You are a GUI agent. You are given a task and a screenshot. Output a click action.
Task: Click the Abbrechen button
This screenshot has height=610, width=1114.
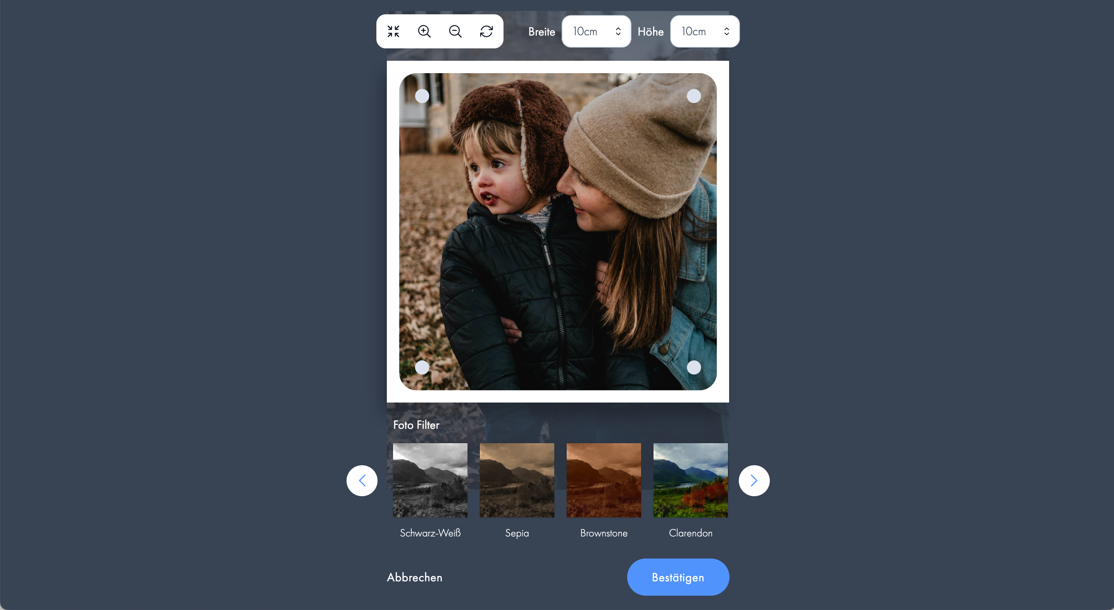click(x=414, y=577)
